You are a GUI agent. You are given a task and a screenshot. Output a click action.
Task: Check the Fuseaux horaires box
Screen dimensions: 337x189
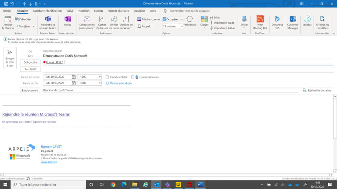point(133,77)
